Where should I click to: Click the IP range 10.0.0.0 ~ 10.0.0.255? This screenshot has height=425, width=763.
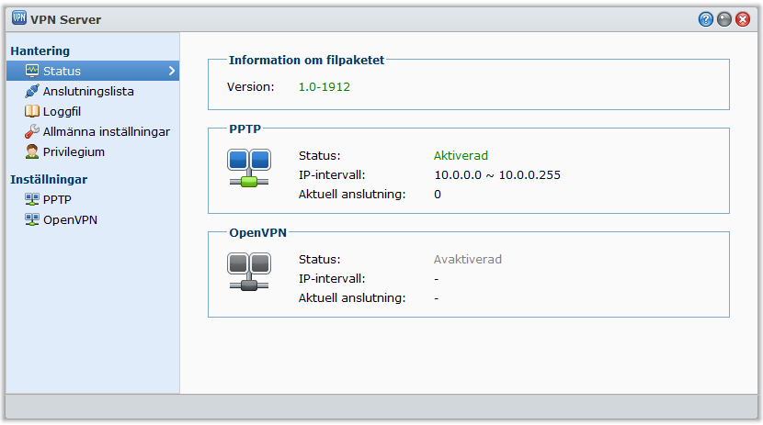497,174
